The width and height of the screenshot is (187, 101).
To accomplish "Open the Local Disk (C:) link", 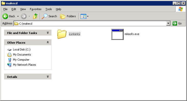I will pyautogui.click(x=22, y=49).
